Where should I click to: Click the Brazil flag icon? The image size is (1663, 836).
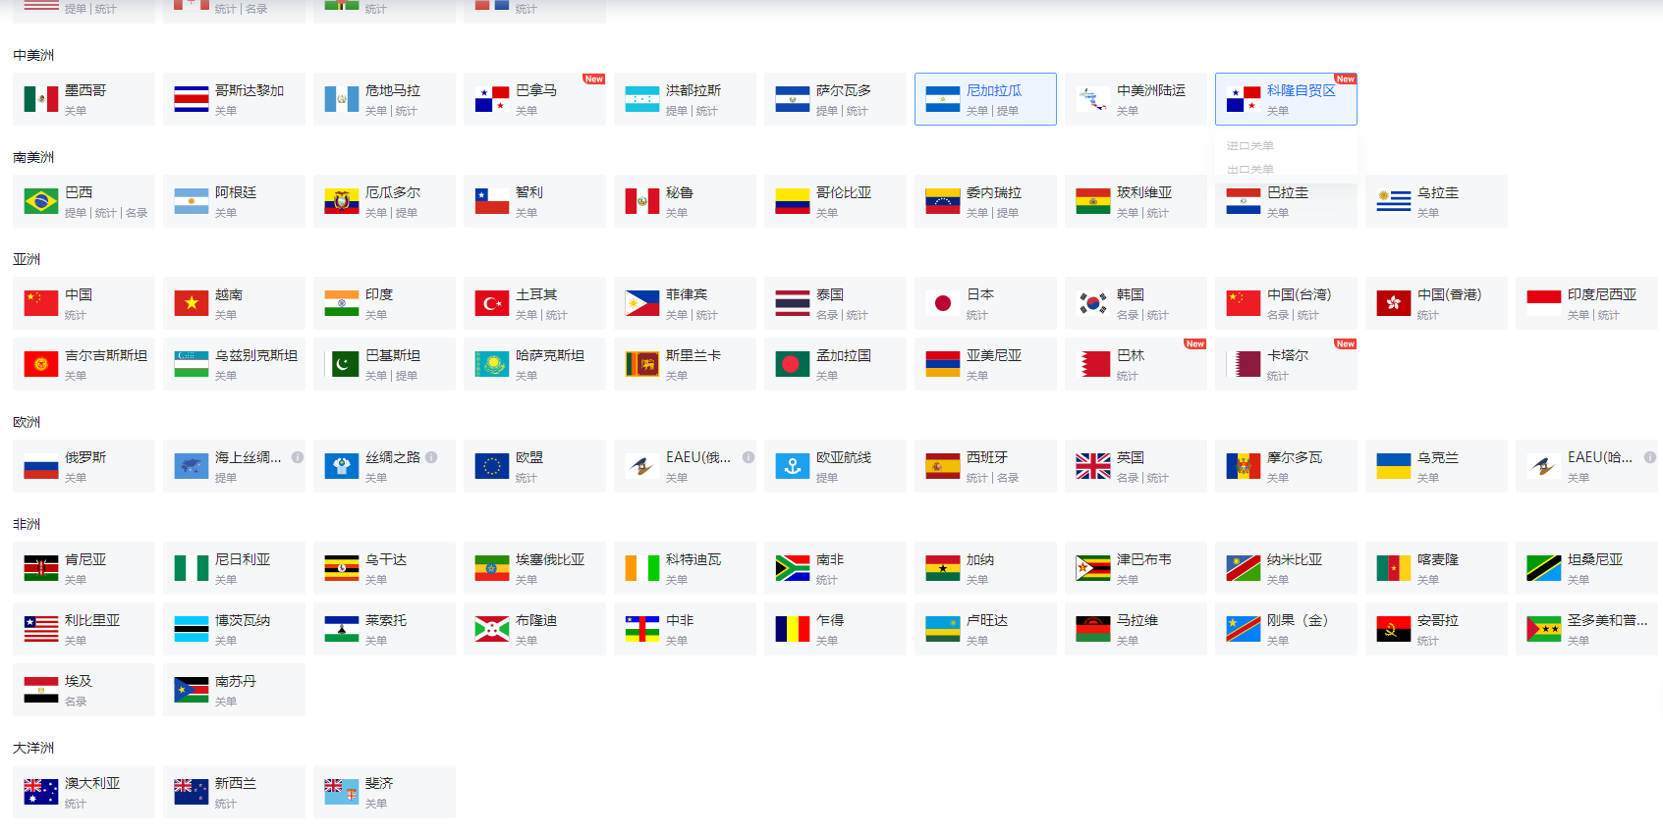pyautogui.click(x=41, y=201)
